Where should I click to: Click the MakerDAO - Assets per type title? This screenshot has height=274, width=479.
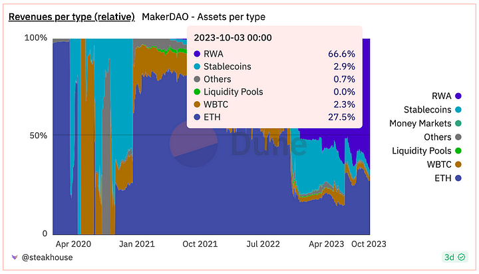pos(204,17)
